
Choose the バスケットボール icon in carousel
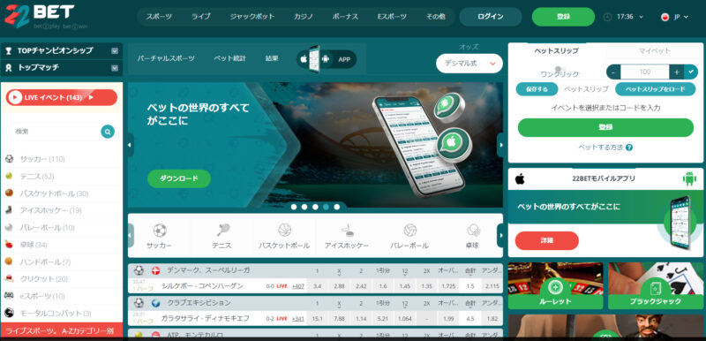pyautogui.click(x=284, y=231)
